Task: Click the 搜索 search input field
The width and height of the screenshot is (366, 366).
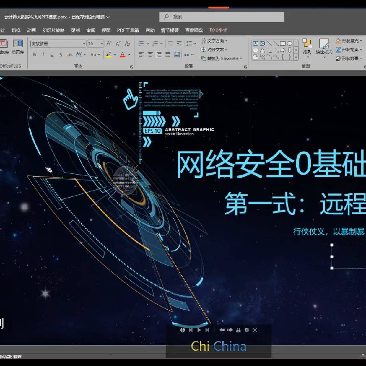Action: click(222, 17)
